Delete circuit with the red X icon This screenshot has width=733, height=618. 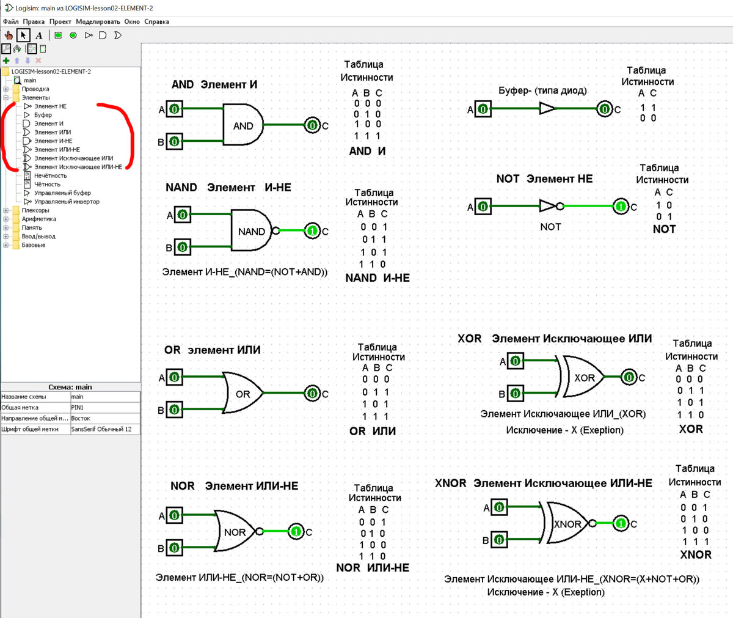38,61
